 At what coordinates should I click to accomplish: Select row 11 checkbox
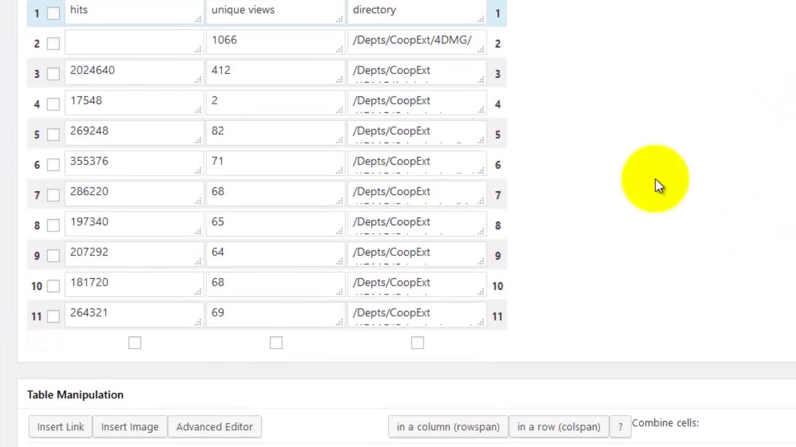(53, 317)
